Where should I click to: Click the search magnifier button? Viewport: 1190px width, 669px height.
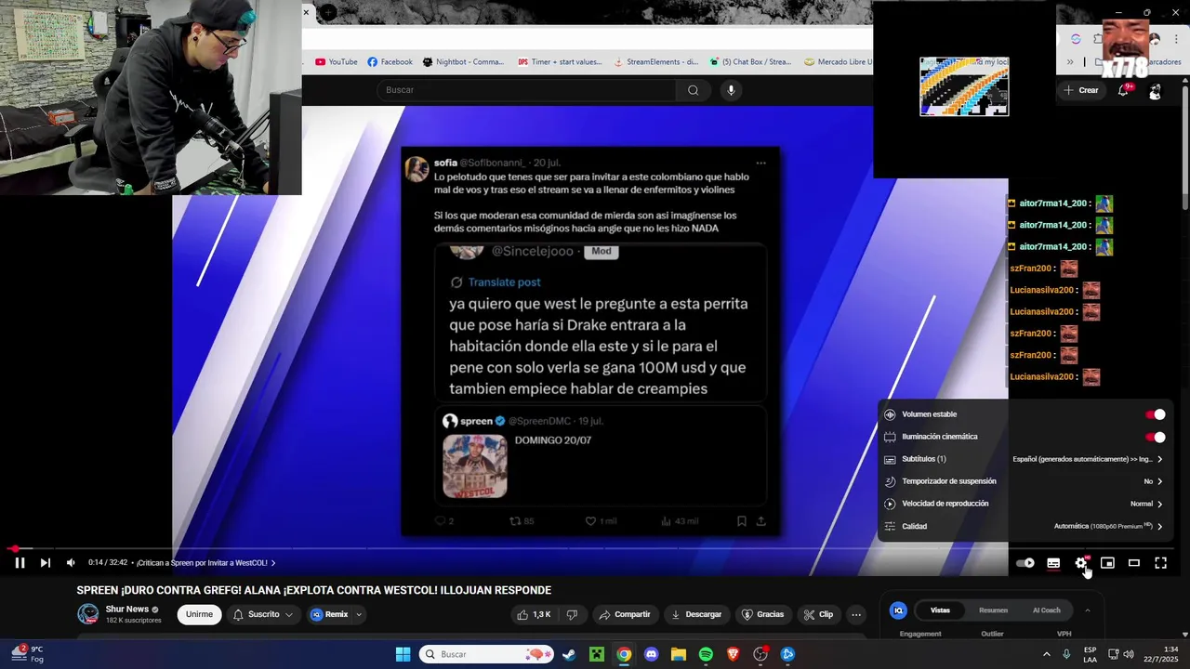click(693, 90)
